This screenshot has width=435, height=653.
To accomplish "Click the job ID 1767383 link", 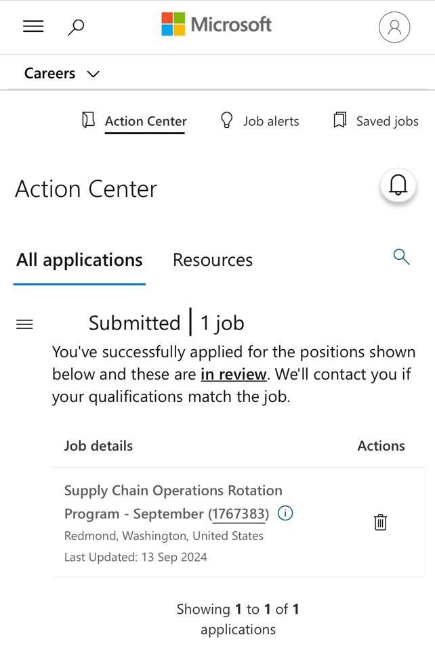I will click(x=239, y=514).
